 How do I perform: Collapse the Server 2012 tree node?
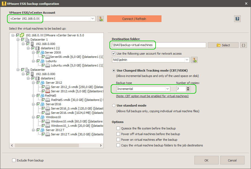click(33, 83)
